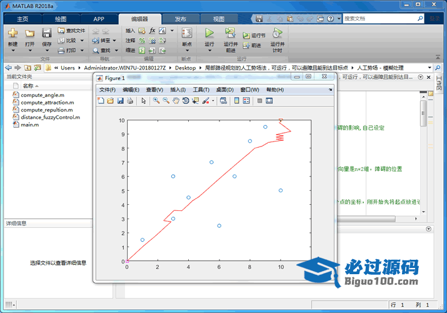The width and height of the screenshot is (447, 313).
Task: Switch to the 绘图 (Plots) tab
Action: (x=61, y=19)
